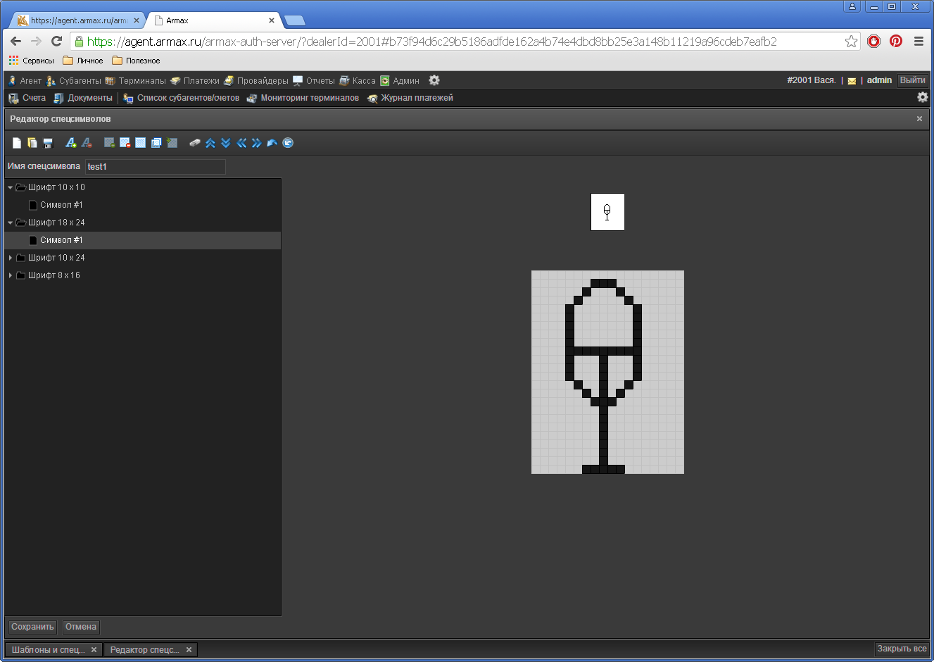Screen dimensions: 934x662
Task: Click the admin username link
Action: [879, 80]
